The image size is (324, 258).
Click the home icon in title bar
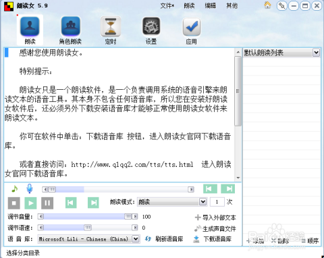pos(267,5)
